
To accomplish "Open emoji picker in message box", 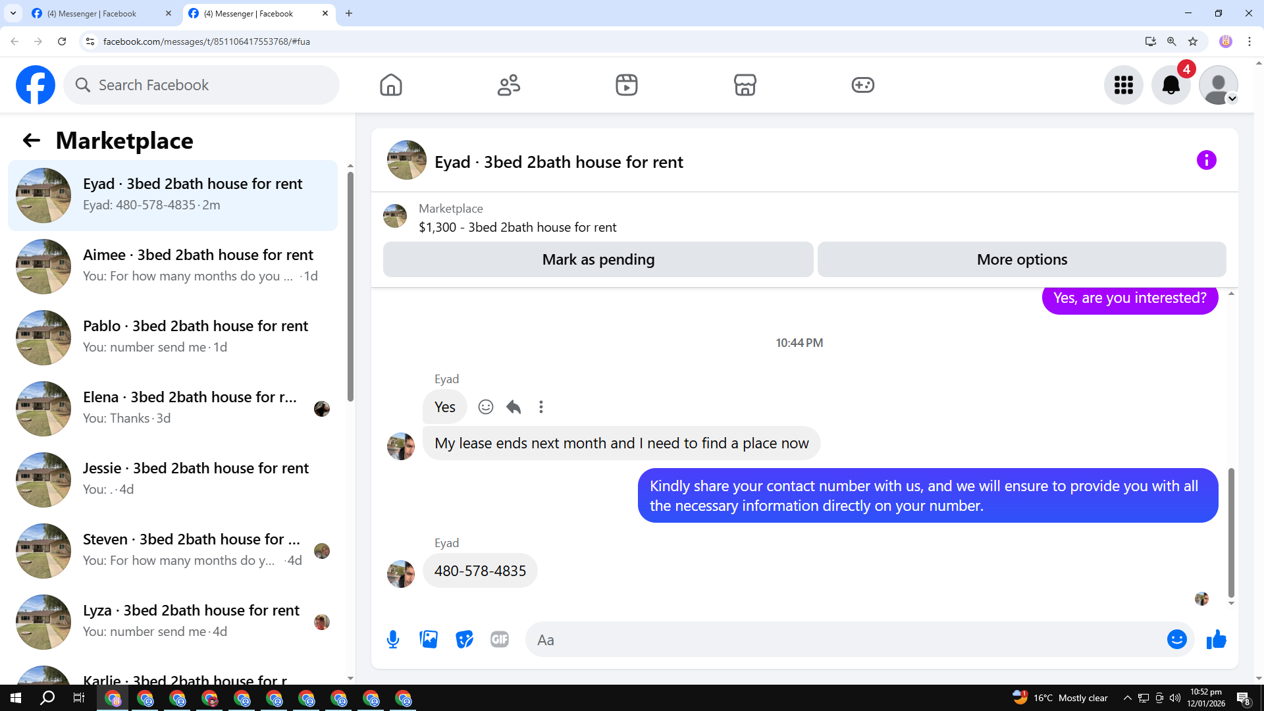I will point(1176,639).
